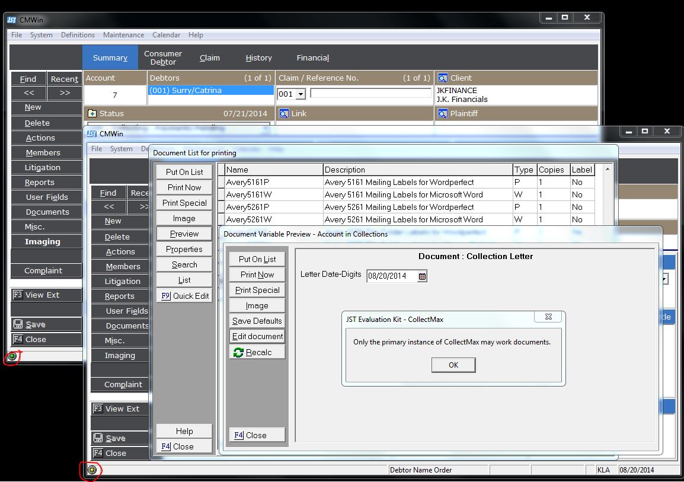The height and width of the screenshot is (482, 684).
Task: Open calendar picker beside Letter Date-Digits field
Action: click(x=422, y=276)
